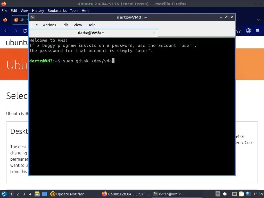Open Firefox Bookmarks menu
264x198 pixels.
tap(57, 11)
